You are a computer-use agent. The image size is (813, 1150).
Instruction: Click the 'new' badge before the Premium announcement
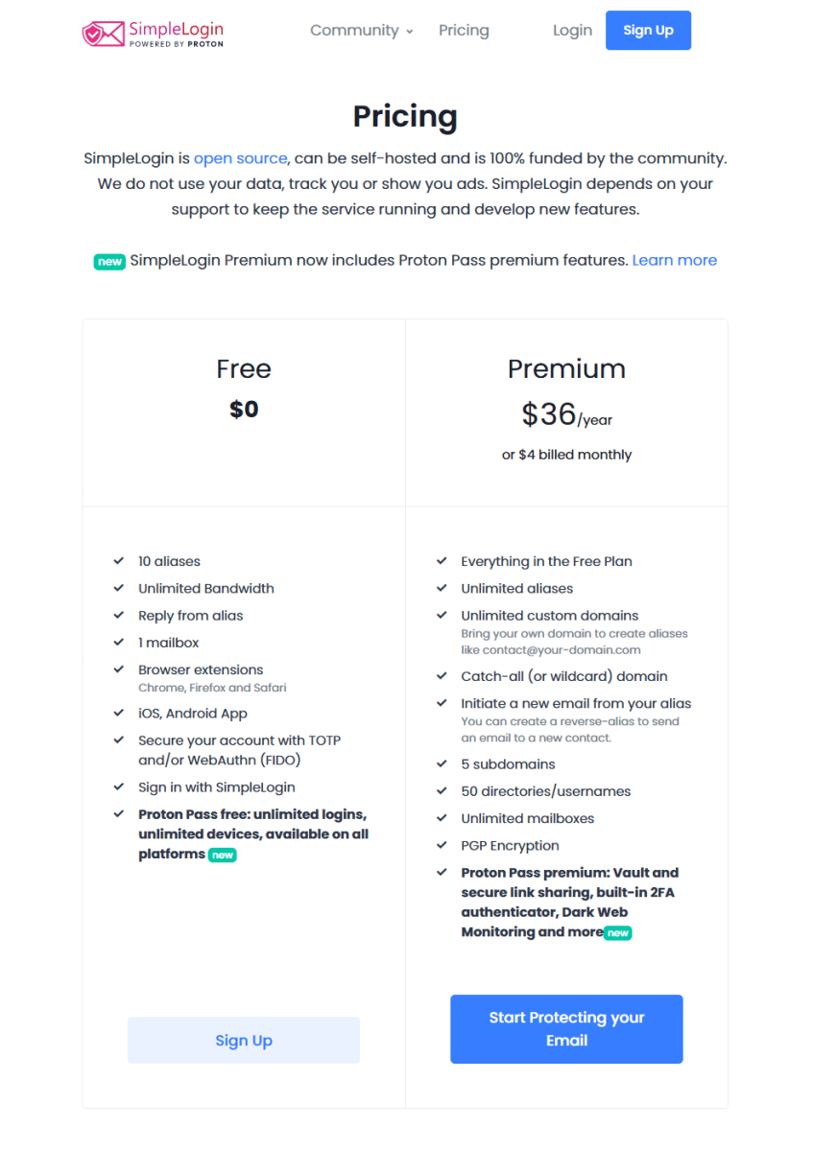click(109, 261)
